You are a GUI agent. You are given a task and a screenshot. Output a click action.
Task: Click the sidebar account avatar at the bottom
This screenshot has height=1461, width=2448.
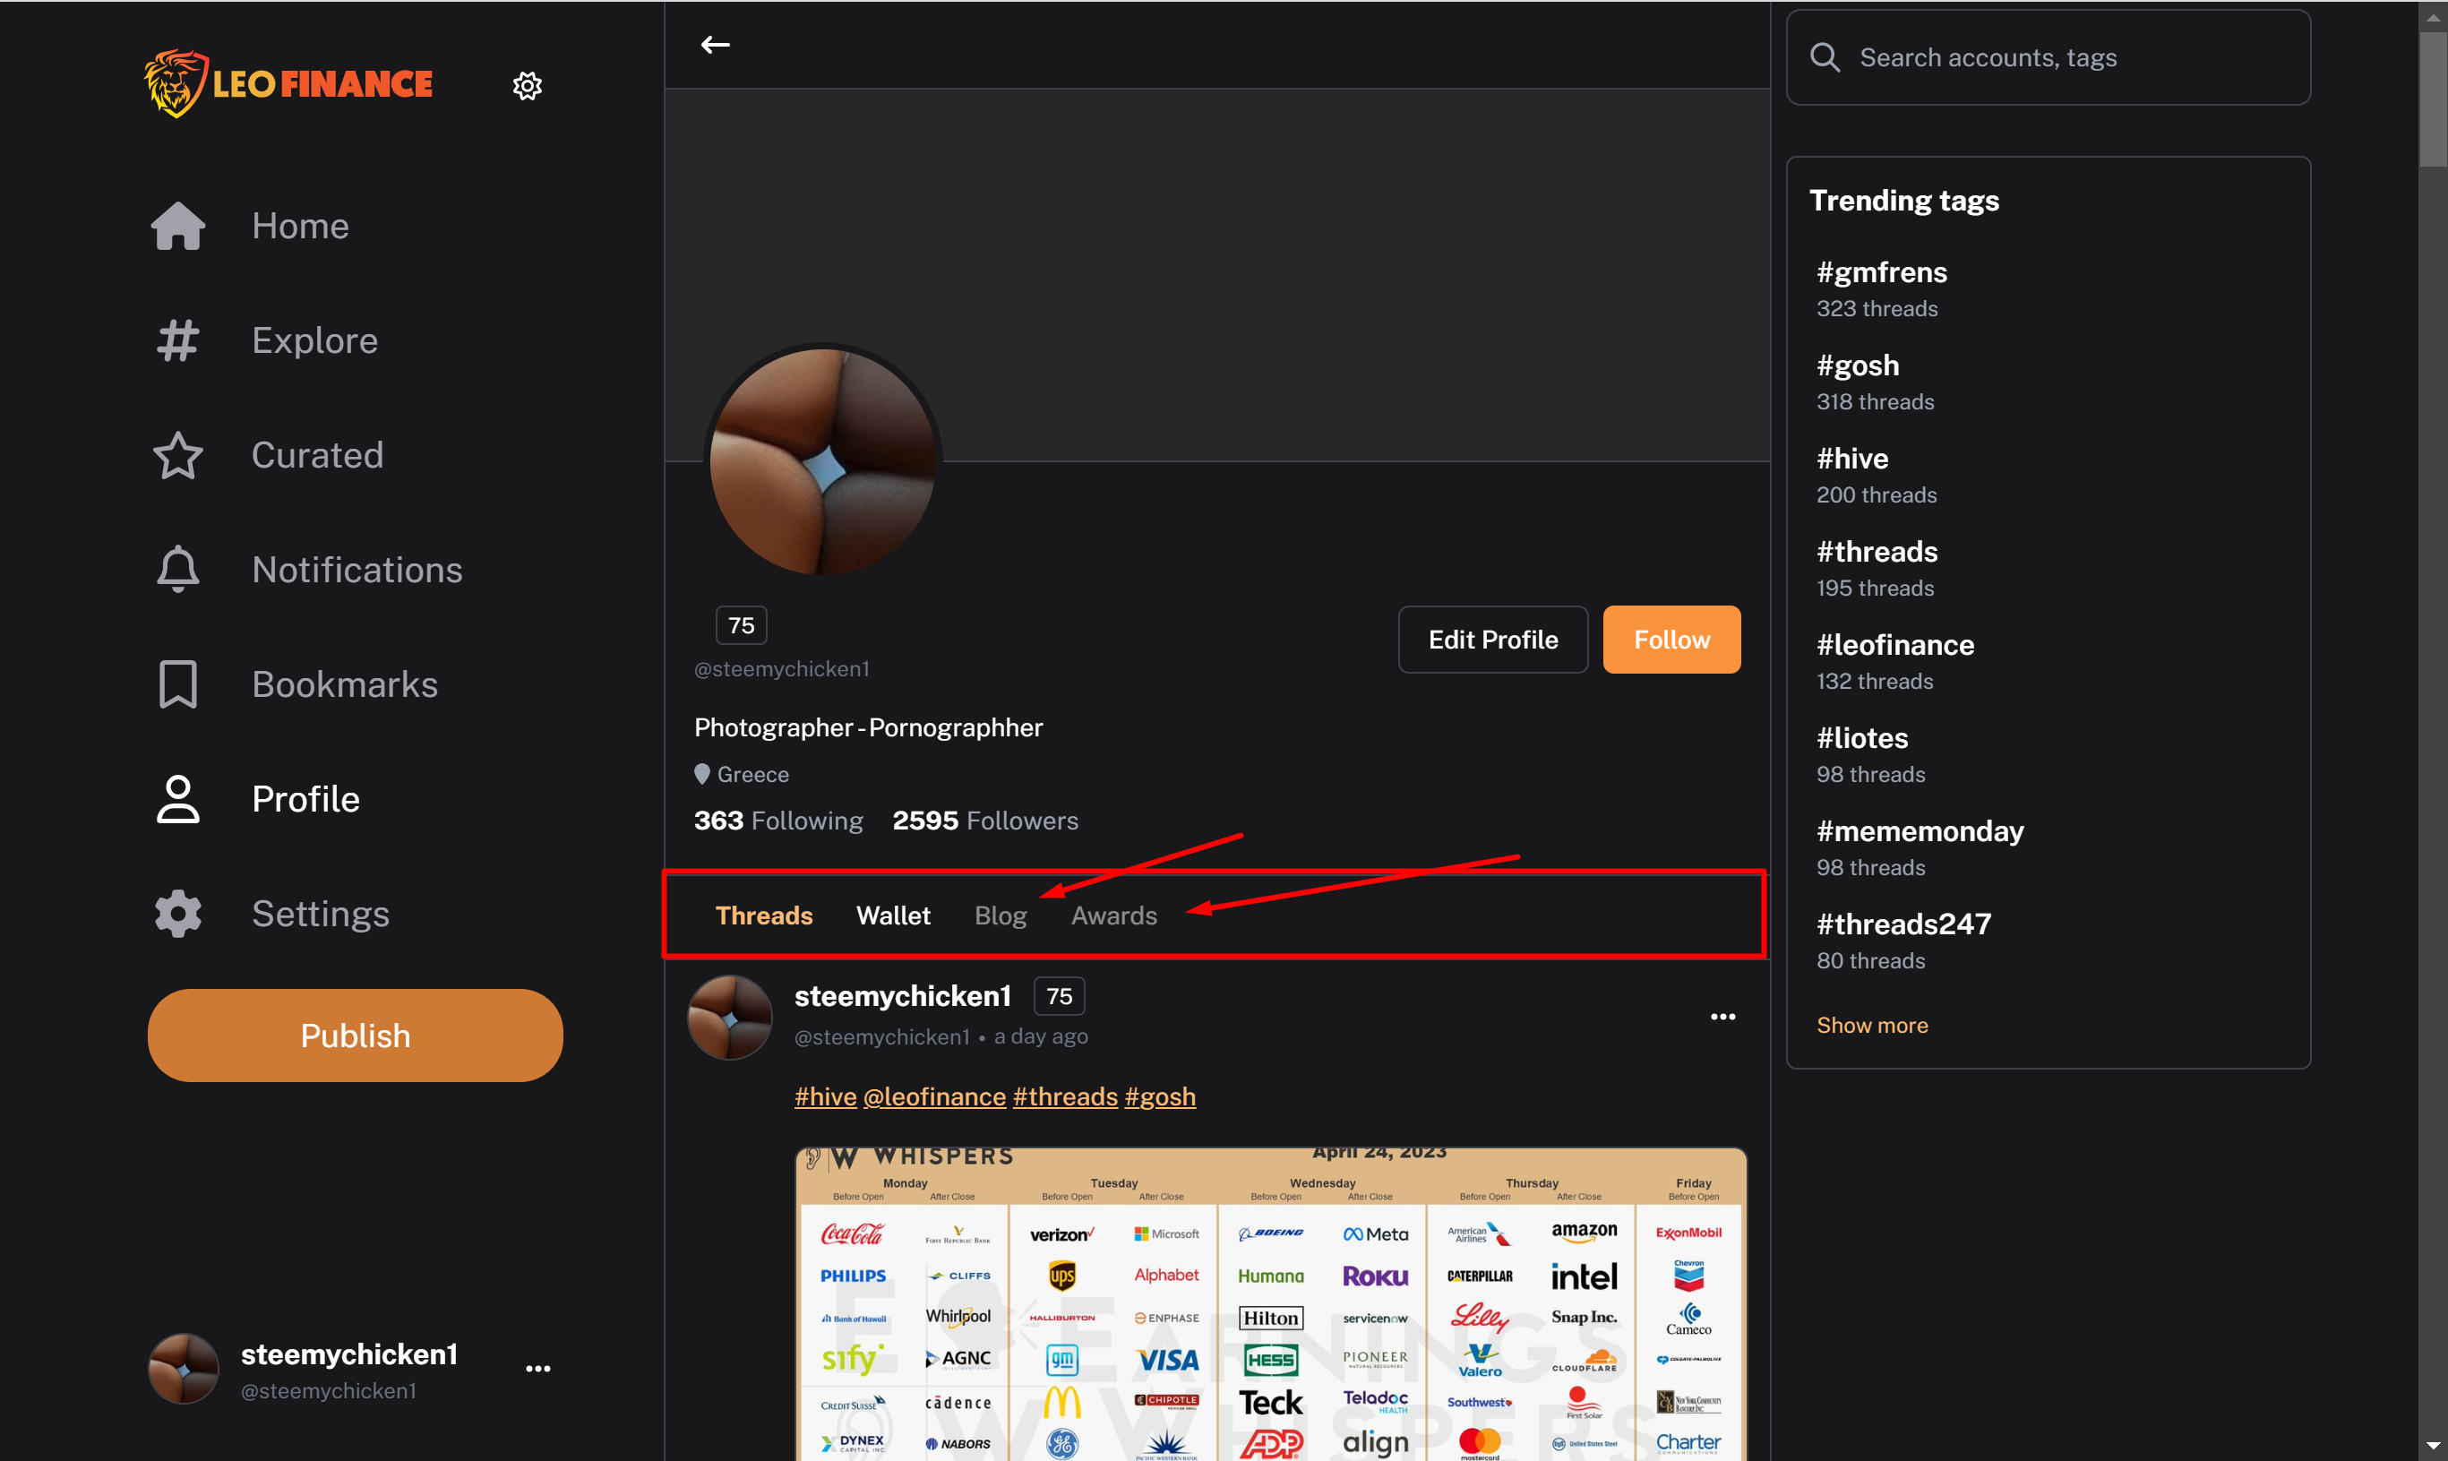coord(183,1369)
